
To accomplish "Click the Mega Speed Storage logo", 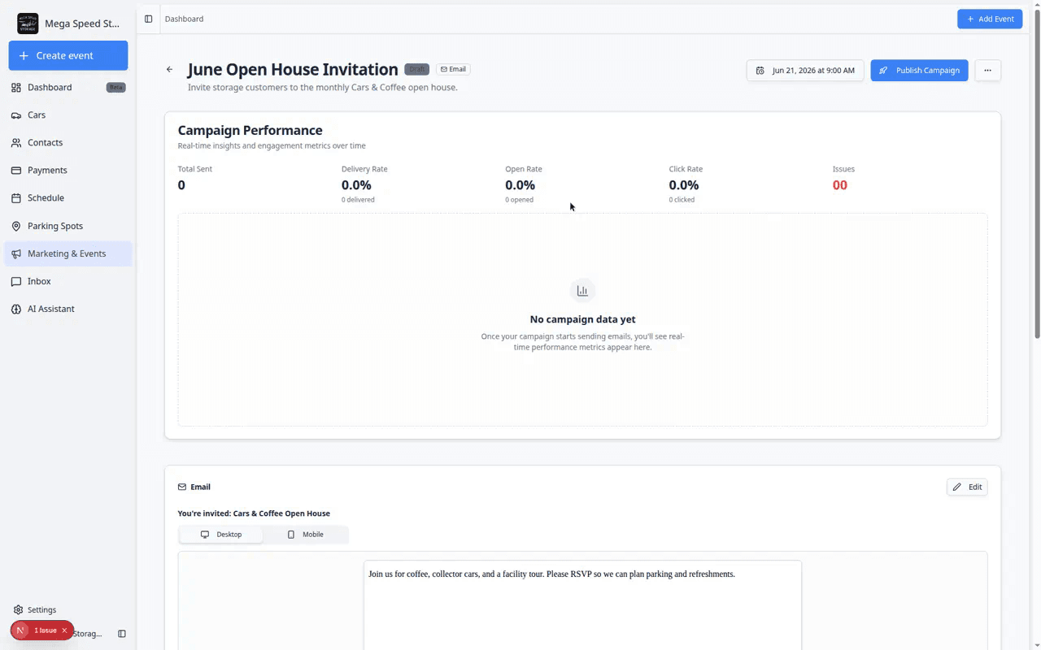I will click(28, 24).
